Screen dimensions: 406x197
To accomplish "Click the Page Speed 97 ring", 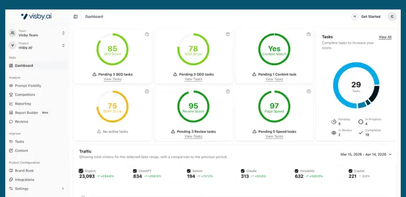I will [274, 106].
